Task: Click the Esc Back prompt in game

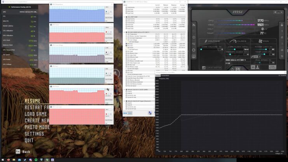Action: [x=23, y=152]
